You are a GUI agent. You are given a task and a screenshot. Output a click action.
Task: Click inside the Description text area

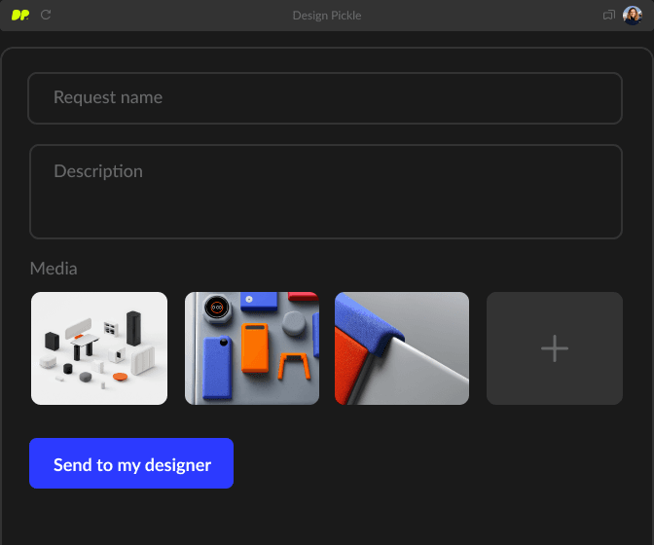326,192
